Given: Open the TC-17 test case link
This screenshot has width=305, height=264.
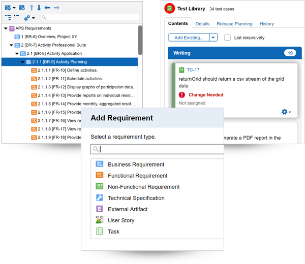Looking at the screenshot, I should 193,70.
